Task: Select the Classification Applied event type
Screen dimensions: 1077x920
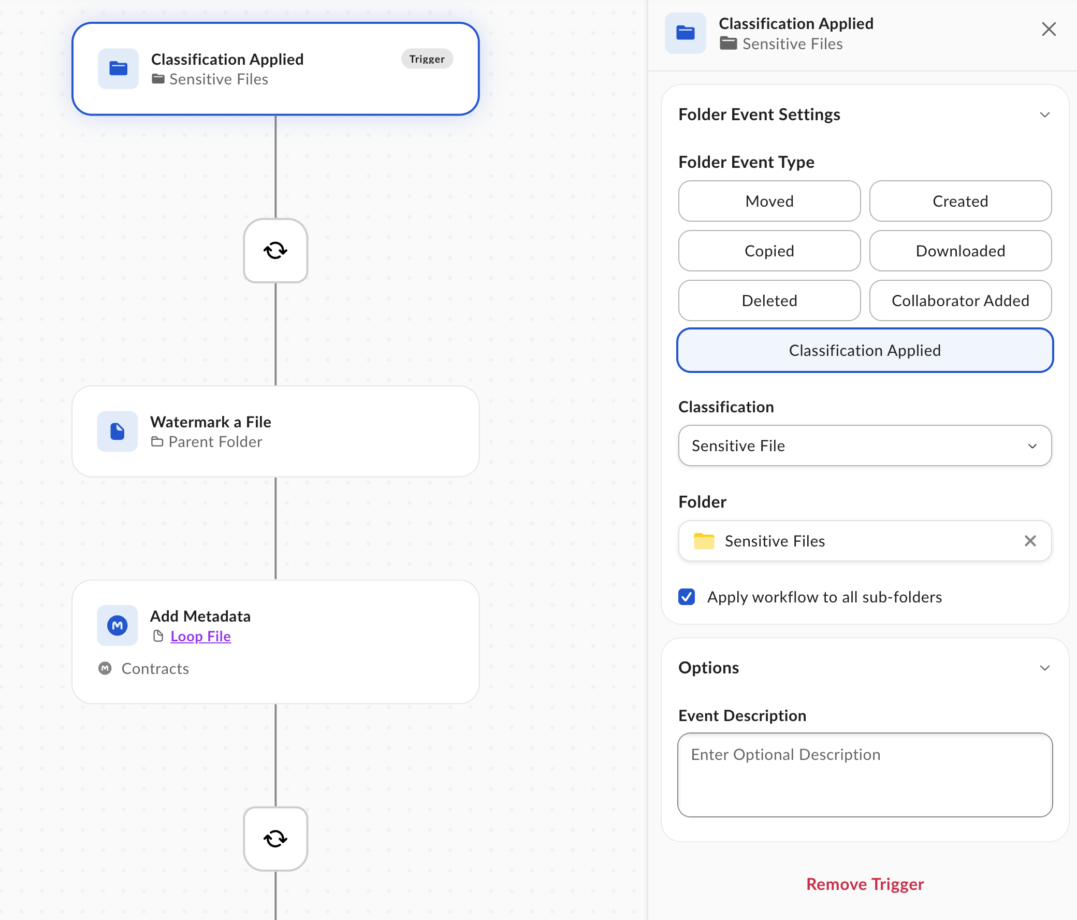Action: pyautogui.click(x=865, y=351)
